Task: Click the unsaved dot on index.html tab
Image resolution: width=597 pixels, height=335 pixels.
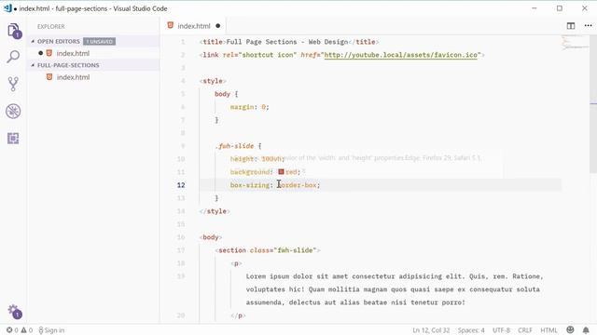Action: (x=217, y=26)
